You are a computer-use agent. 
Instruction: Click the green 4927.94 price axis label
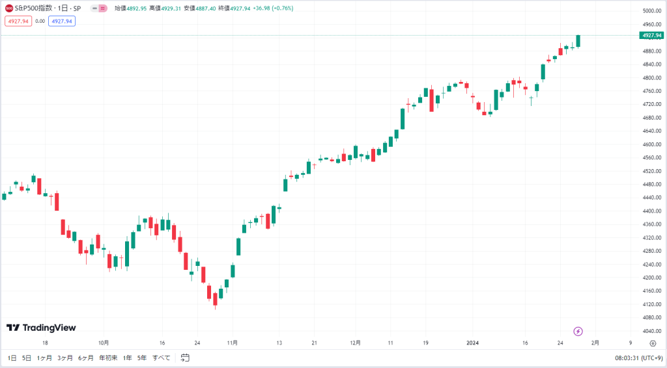651,35
